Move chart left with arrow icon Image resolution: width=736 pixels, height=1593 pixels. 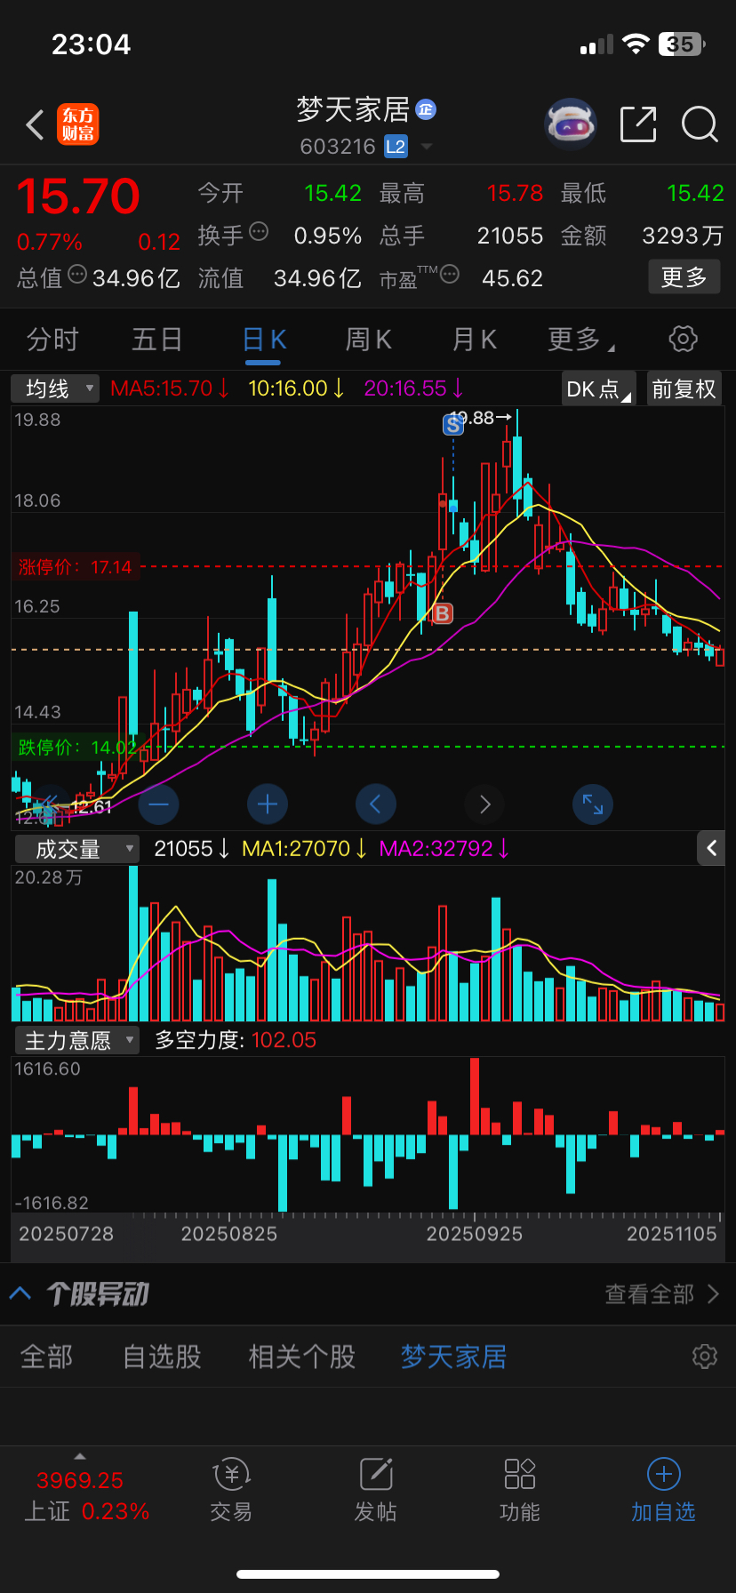[x=376, y=805]
